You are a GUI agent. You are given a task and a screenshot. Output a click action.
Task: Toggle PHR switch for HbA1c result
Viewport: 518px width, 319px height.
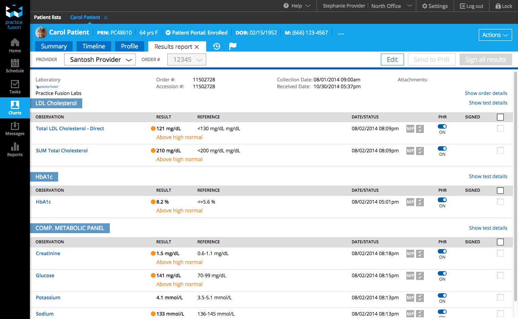(x=442, y=200)
